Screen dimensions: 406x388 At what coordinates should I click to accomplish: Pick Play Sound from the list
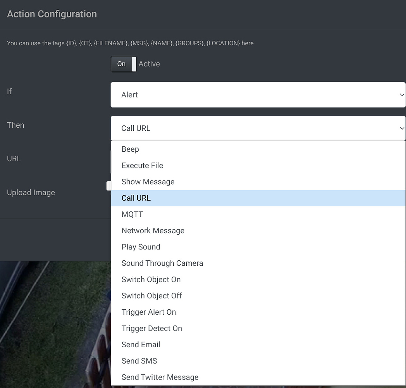click(141, 247)
